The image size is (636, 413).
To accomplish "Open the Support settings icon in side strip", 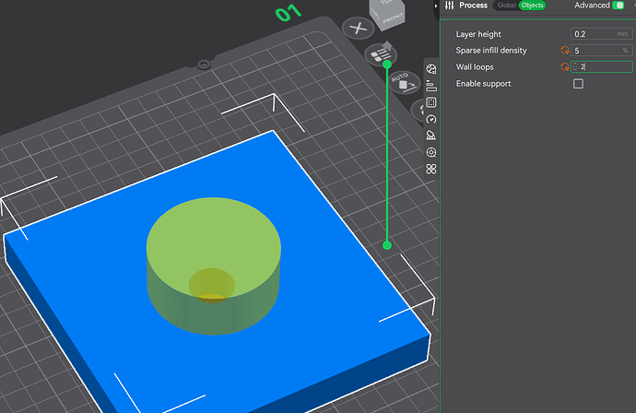I will coord(430,136).
